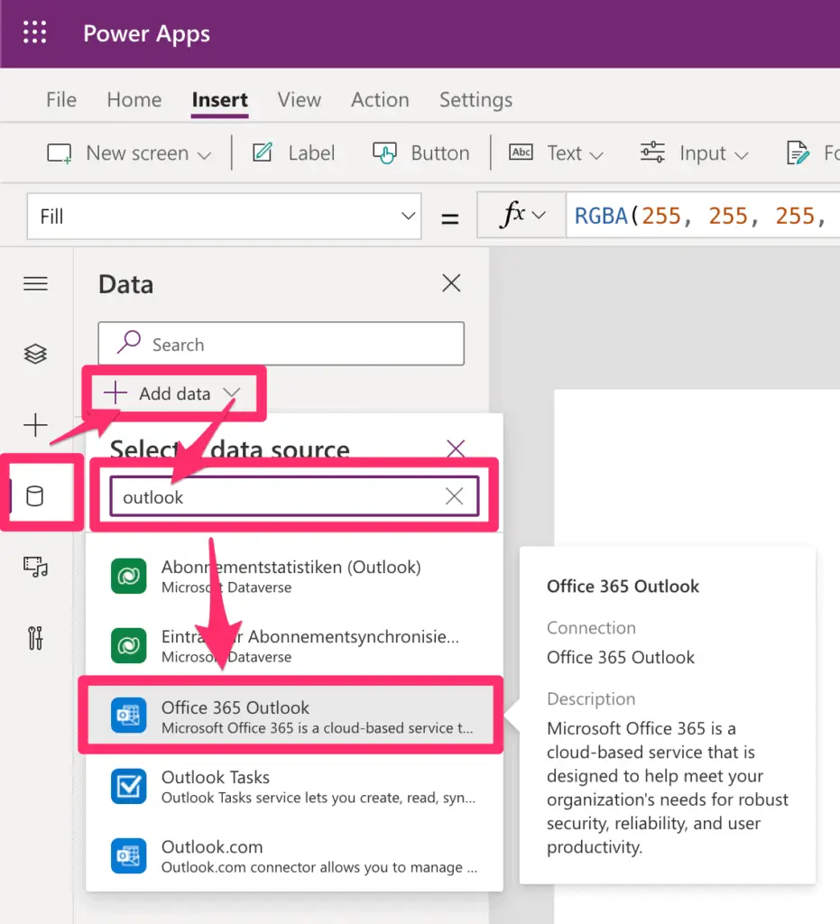840x924 pixels.
Task: Click the Power Apps waffle icon
Action: (x=34, y=32)
